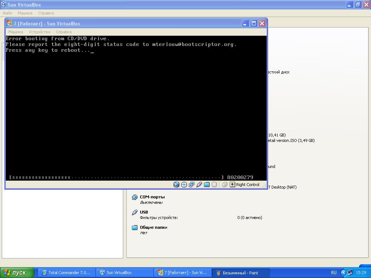Viewport: 371px width, 278px height.
Task: Restore down the Sun VirtualBox main window
Action: click(358, 4)
